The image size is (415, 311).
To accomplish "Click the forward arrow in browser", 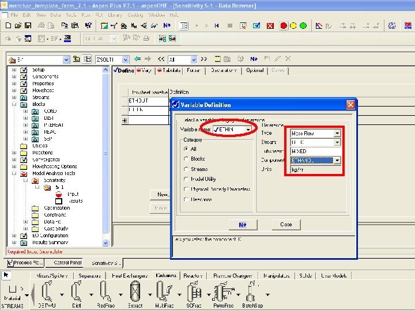I will 148,59.
